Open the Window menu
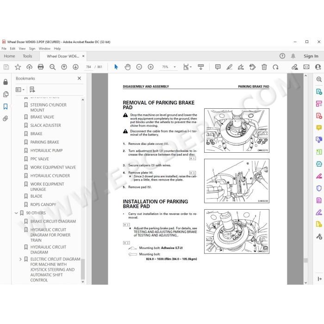 (44, 49)
